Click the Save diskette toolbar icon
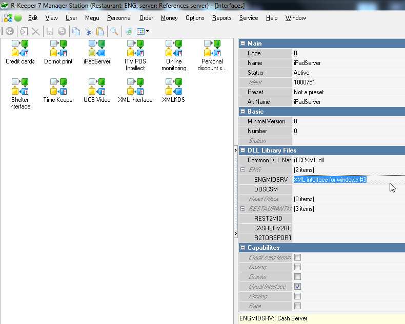The height and width of the screenshot is (324, 405). point(50,31)
